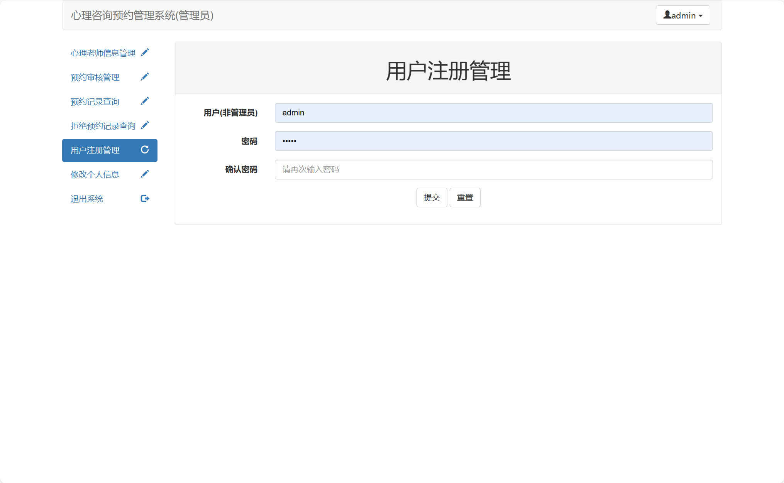
Task: Click the pencil icon beside 预约审核管理
Action: 145,76
